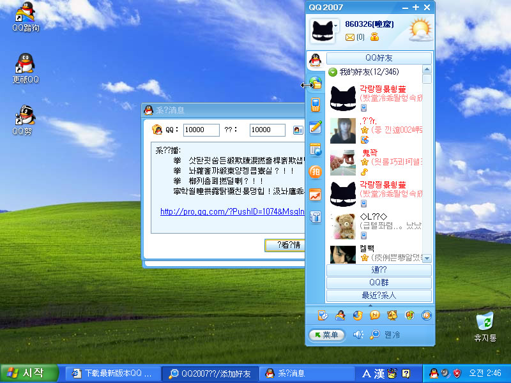Click the red security shield tray icon
This screenshot has height=383, width=511.
[x=457, y=373]
